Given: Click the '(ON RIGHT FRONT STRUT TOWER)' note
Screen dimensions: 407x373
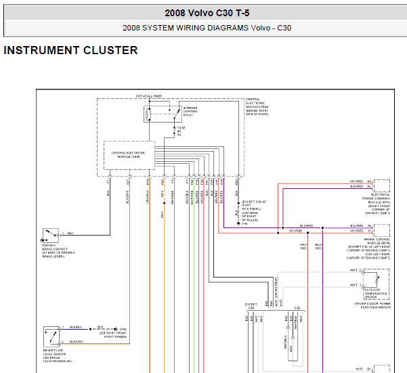Looking at the screenshot, I should pyautogui.click(x=113, y=335).
